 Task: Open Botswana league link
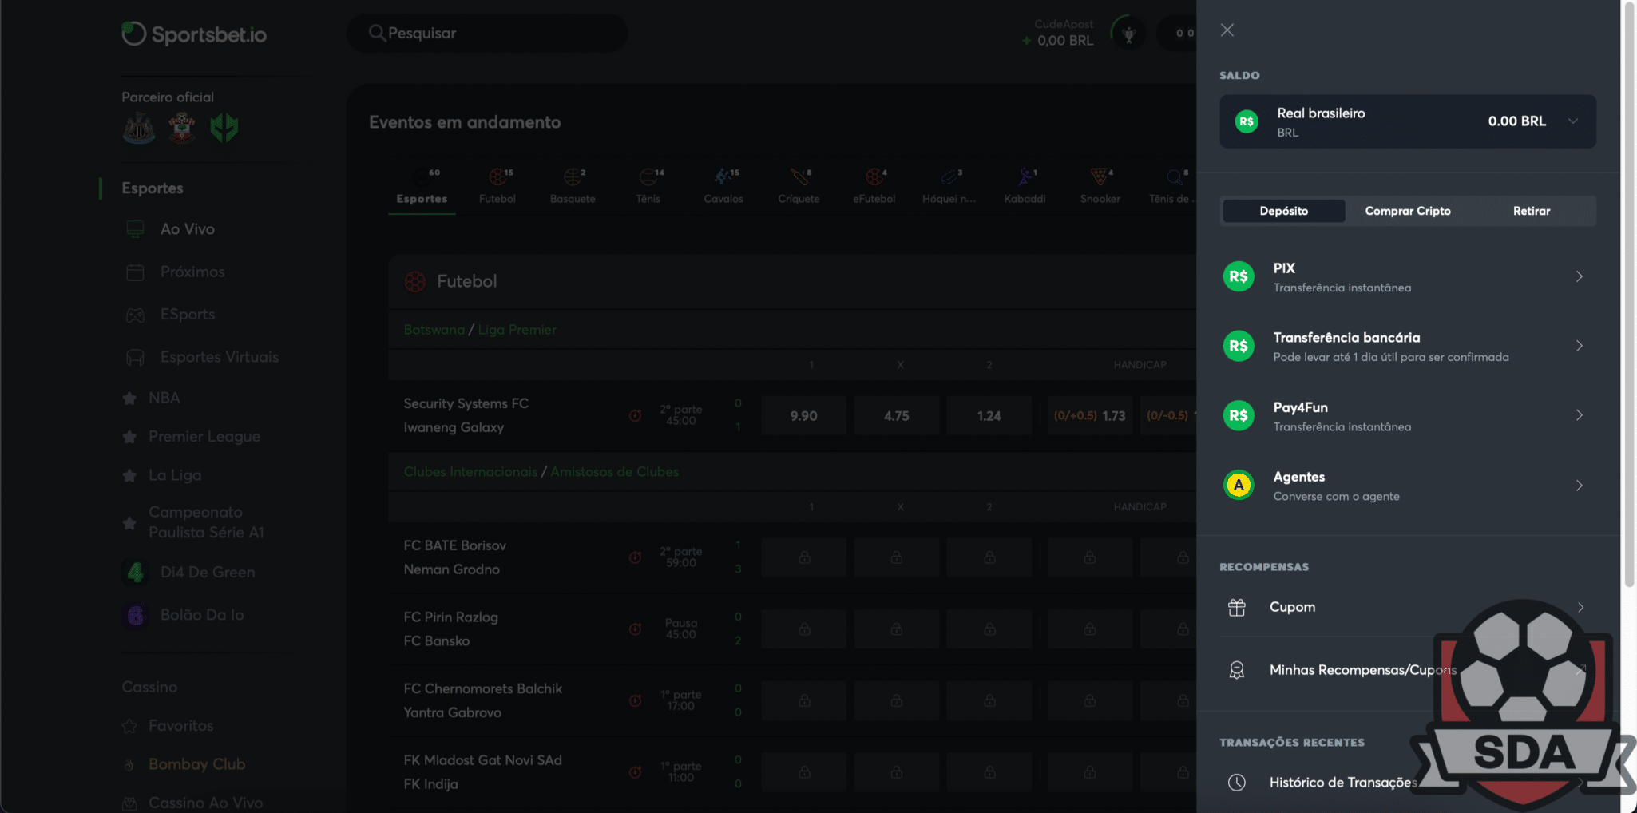point(434,330)
